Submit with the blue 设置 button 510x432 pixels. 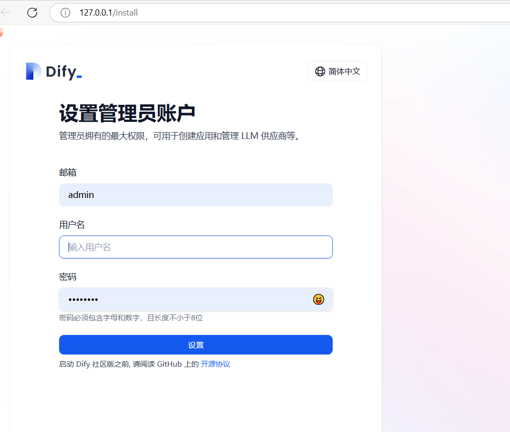(x=196, y=345)
